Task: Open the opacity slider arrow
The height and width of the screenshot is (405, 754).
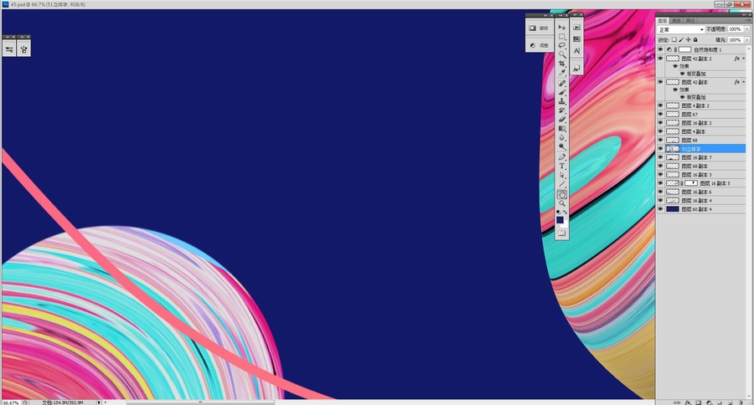Action: click(x=747, y=29)
